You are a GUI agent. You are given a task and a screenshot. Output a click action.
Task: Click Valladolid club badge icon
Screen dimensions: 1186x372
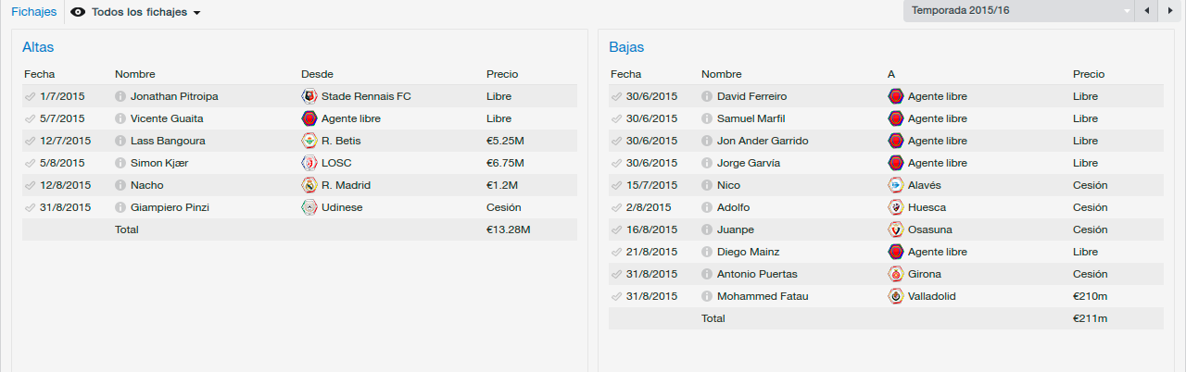tap(896, 296)
